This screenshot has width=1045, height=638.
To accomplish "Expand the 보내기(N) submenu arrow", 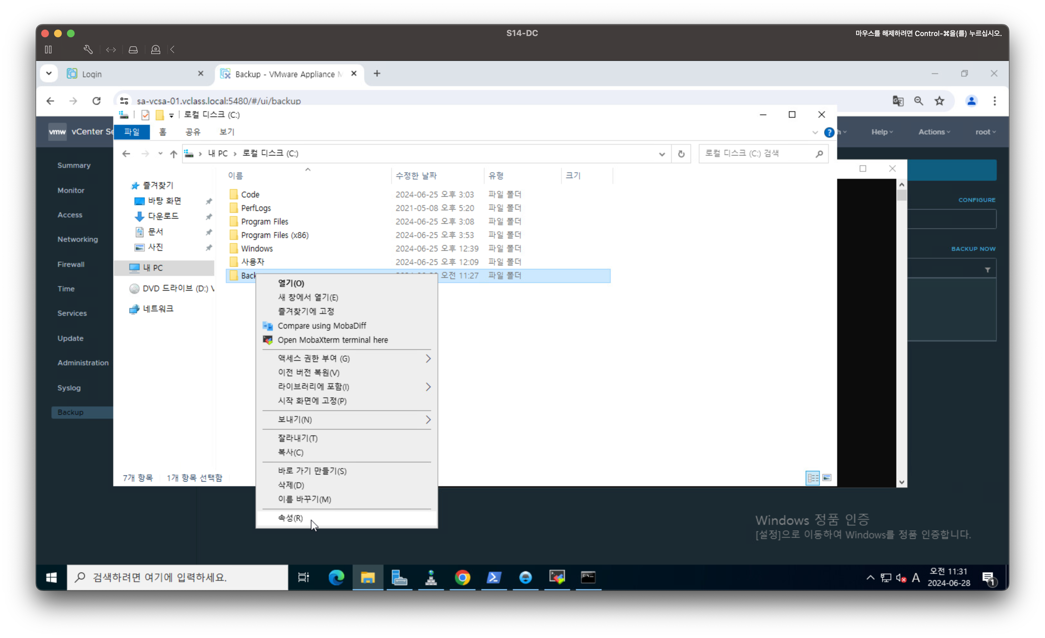I will [428, 420].
